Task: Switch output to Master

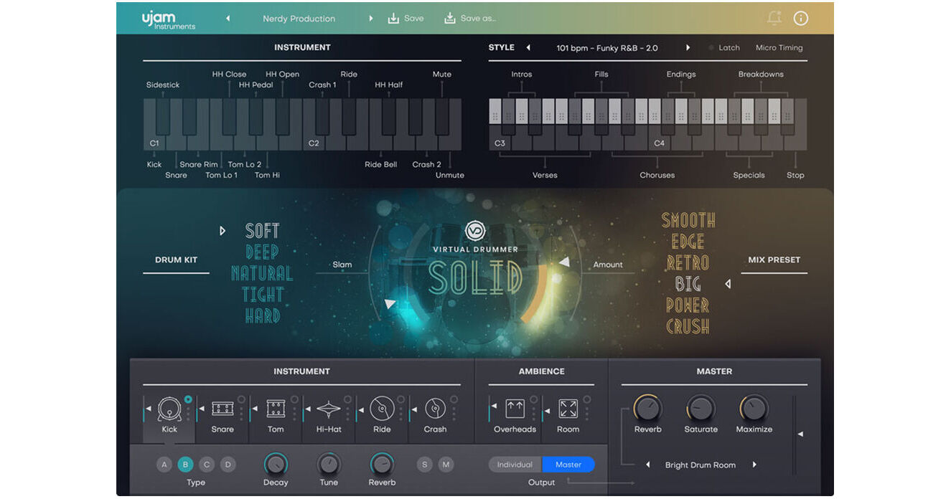Action: click(568, 465)
